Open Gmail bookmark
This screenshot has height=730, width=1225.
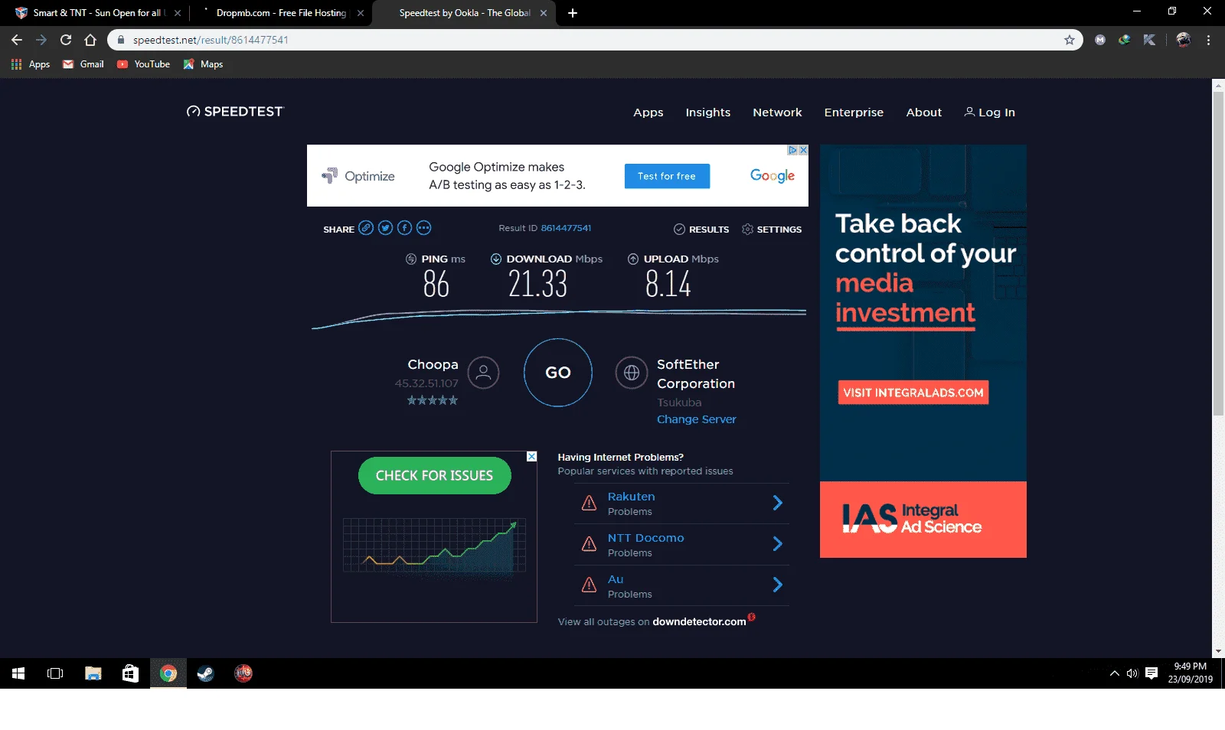[x=83, y=64]
